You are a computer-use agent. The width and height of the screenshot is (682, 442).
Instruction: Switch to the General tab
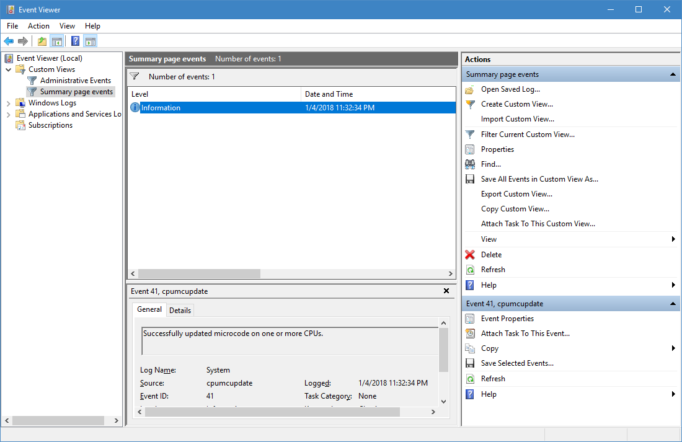click(149, 309)
